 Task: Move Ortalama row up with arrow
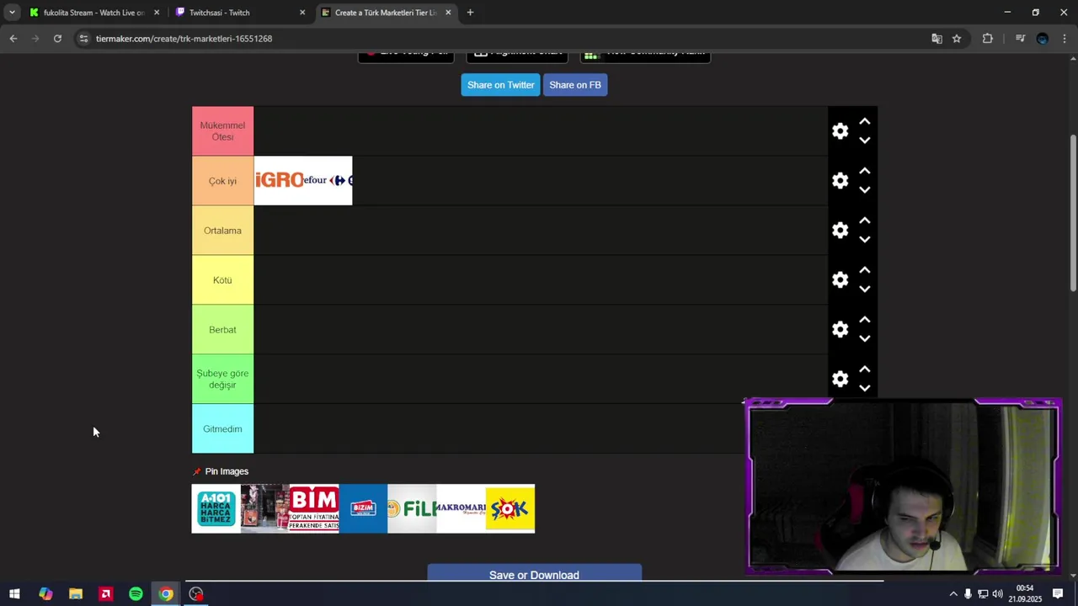(864, 221)
